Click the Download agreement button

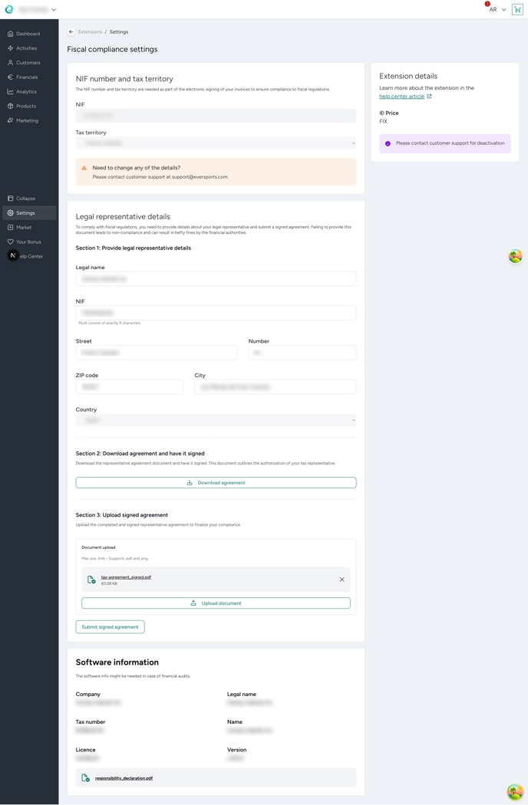pyautogui.click(x=216, y=483)
